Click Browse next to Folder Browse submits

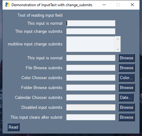[126, 87]
